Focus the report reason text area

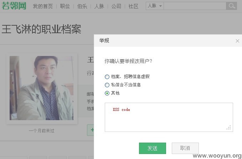point(169,117)
